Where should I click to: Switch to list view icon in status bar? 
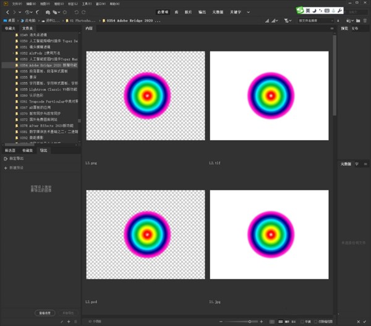pos(295,321)
